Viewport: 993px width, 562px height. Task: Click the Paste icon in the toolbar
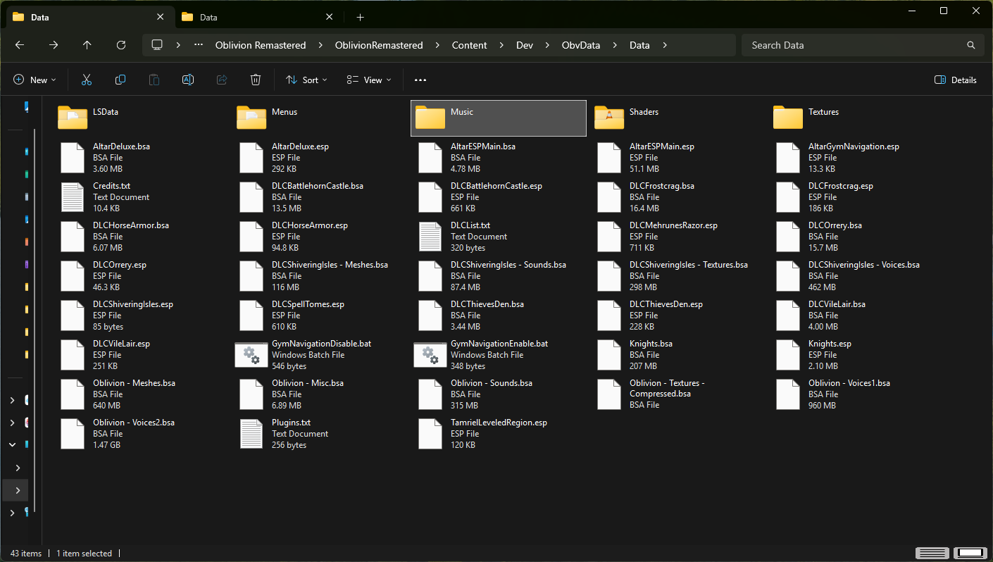[x=154, y=79]
